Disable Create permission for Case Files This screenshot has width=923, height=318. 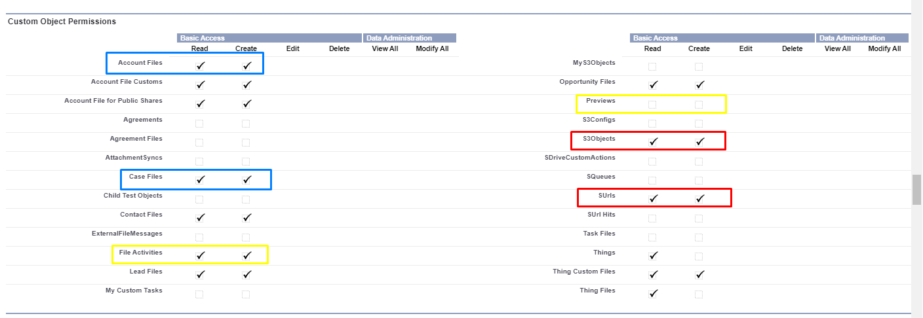pos(246,179)
